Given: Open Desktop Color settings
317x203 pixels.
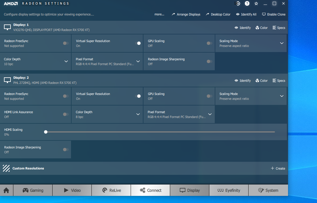Looking at the screenshot, I should tap(218, 14).
